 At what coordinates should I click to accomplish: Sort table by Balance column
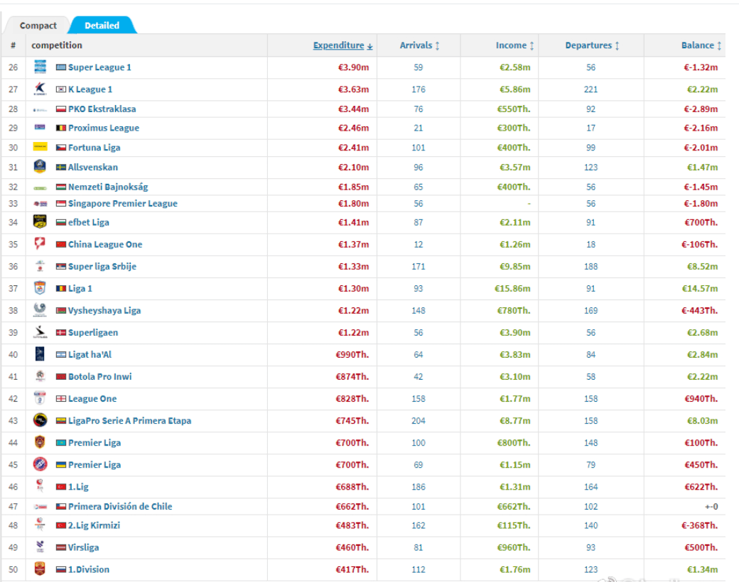(x=701, y=45)
